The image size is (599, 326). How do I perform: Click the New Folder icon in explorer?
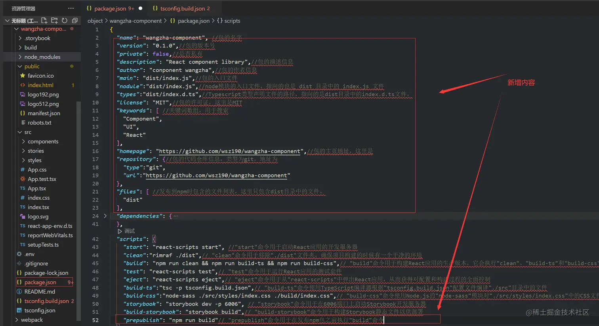[x=54, y=20]
